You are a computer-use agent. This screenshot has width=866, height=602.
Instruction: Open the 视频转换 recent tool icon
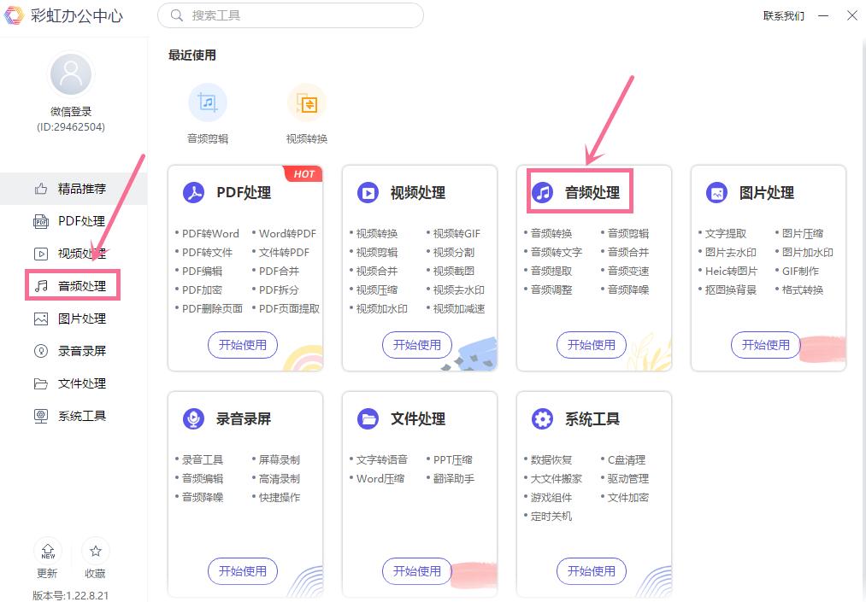(306, 102)
